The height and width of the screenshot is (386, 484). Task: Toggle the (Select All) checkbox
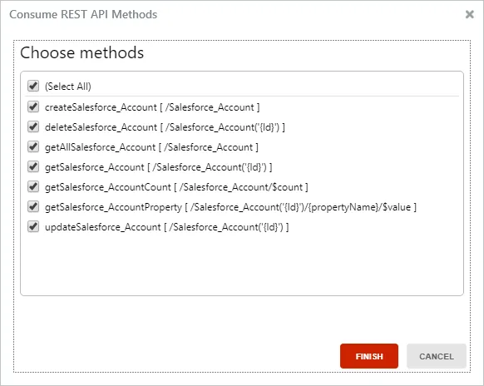pos(33,86)
